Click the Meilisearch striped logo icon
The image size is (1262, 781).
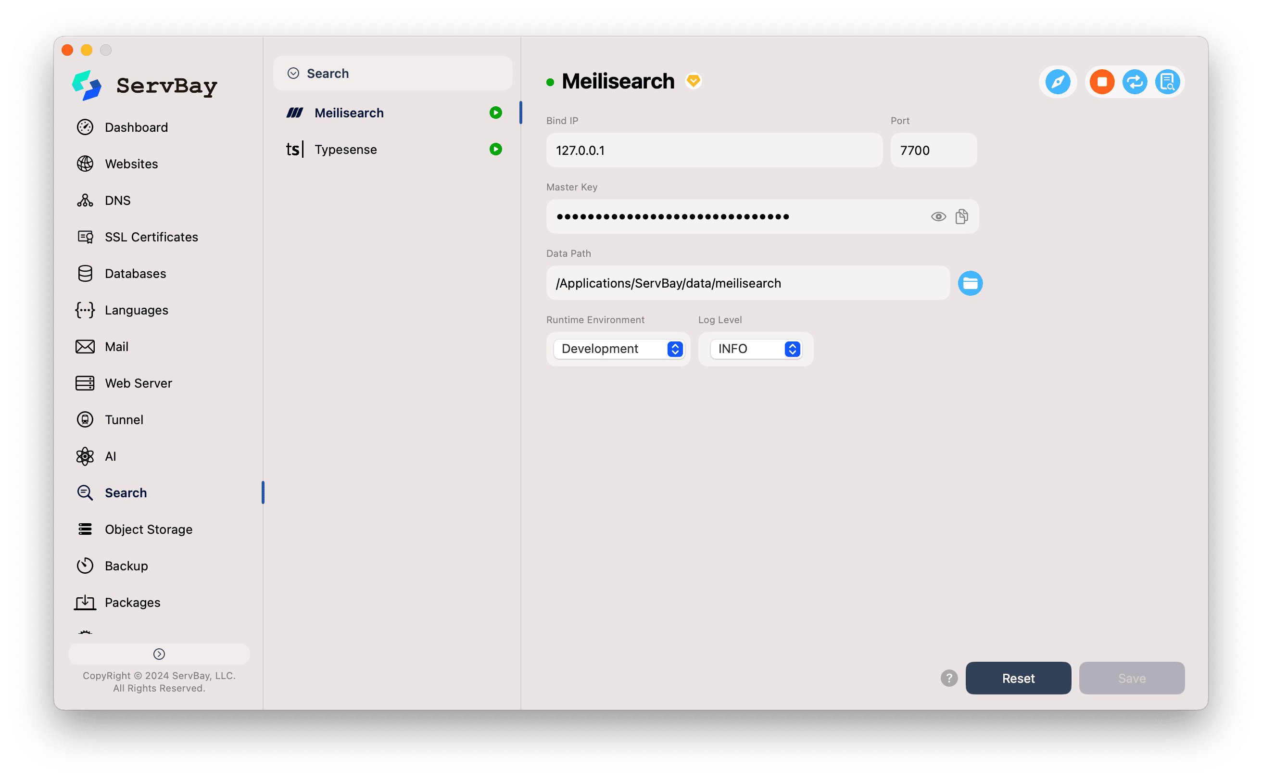(x=295, y=113)
